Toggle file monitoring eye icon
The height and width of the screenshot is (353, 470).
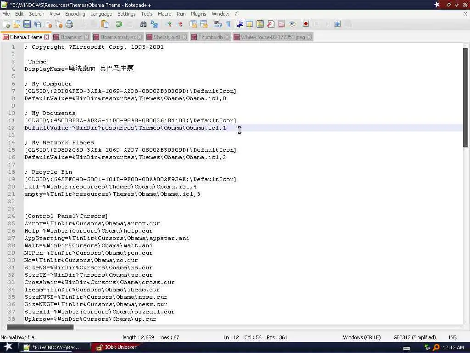[292, 24]
